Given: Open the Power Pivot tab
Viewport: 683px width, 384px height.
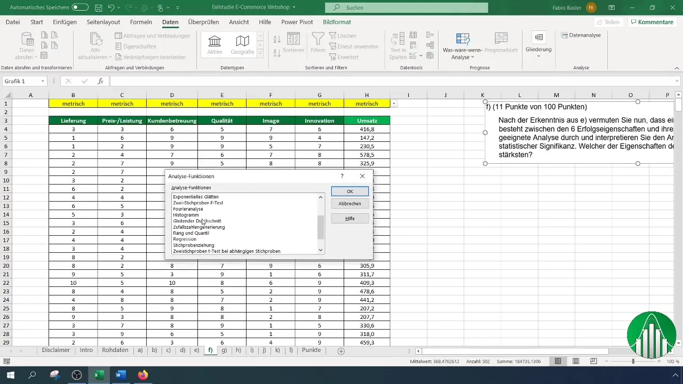Looking at the screenshot, I should click(x=298, y=22).
